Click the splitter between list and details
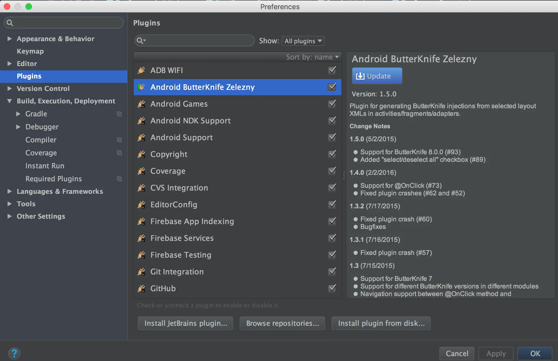558x361 pixels. coord(344,175)
